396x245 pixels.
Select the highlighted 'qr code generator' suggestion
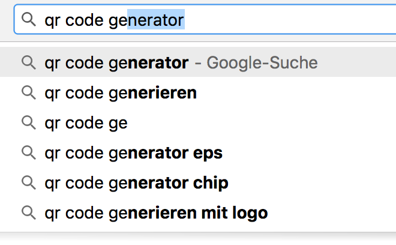pos(116,62)
